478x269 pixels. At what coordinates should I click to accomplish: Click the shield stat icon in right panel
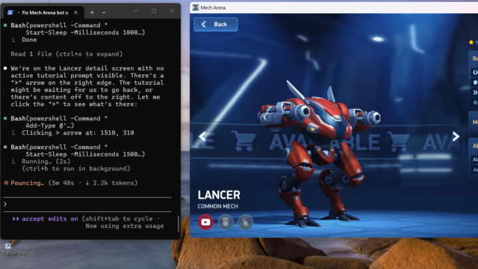475,82
